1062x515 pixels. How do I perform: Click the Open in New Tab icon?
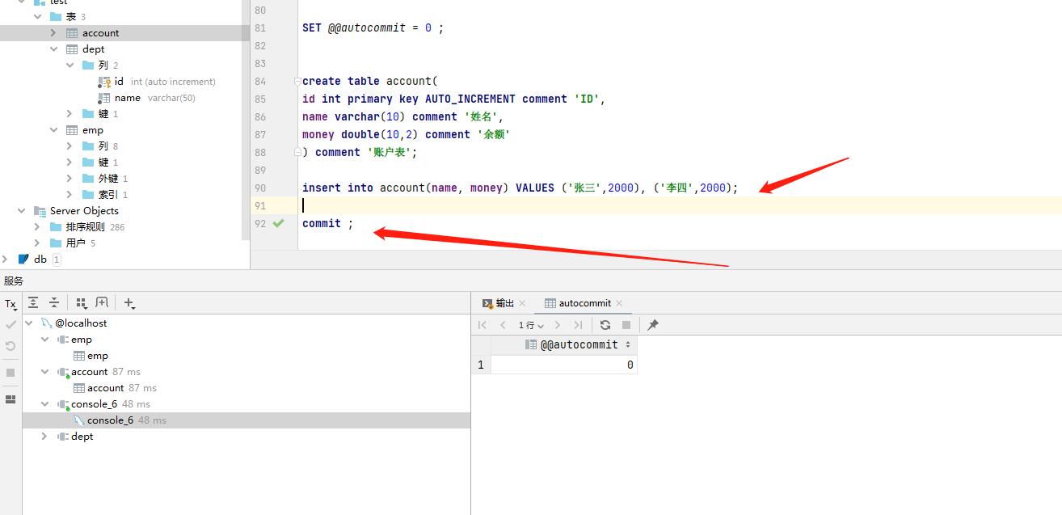click(x=102, y=302)
